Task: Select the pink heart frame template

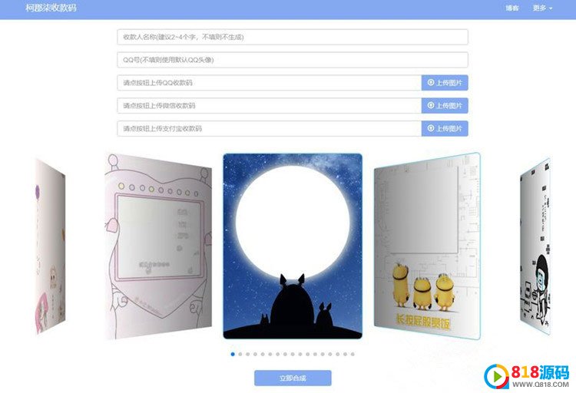Action: (x=158, y=246)
